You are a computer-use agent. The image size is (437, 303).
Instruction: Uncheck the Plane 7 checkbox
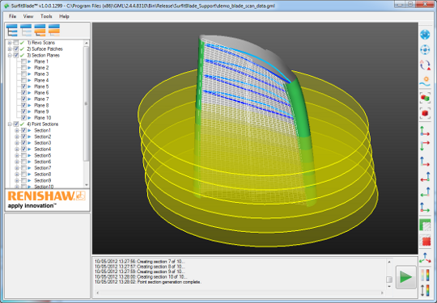click(x=23, y=99)
